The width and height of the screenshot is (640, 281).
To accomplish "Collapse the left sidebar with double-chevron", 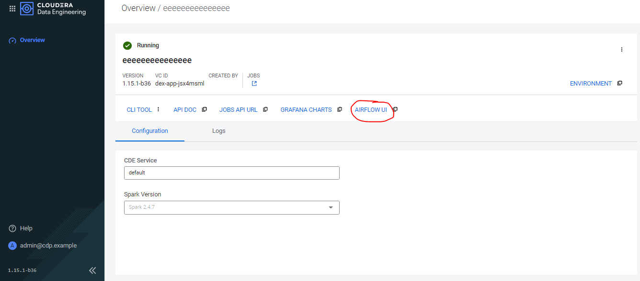I will point(92,270).
